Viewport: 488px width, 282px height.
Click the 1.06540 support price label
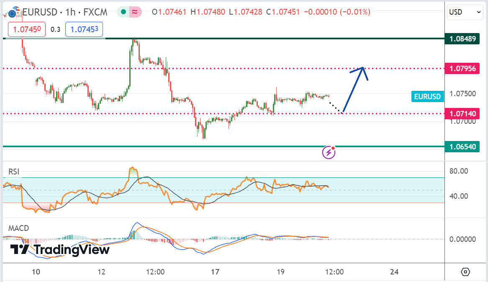462,146
